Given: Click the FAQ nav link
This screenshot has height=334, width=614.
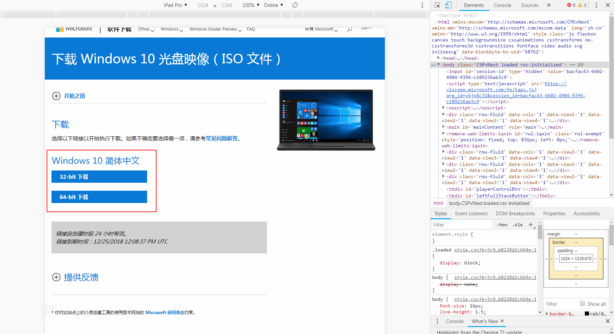Looking at the screenshot, I should pos(251,29).
